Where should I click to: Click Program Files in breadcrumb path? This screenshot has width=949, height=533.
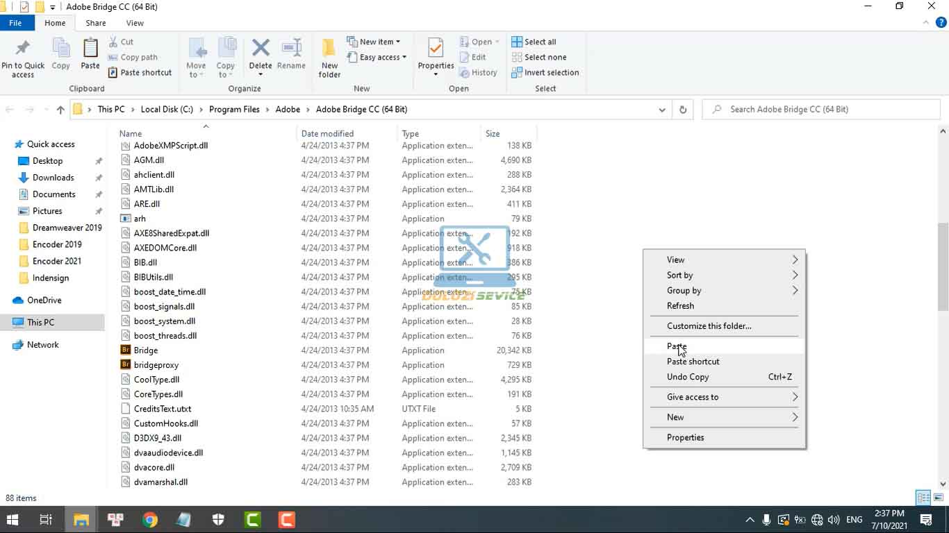click(234, 110)
